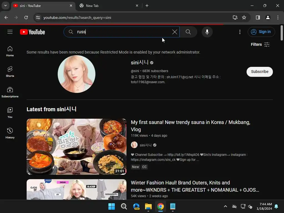The height and width of the screenshot is (213, 284).
Task: Play the Winter Fashion Haul thumbnail
Action: (x=77, y=189)
